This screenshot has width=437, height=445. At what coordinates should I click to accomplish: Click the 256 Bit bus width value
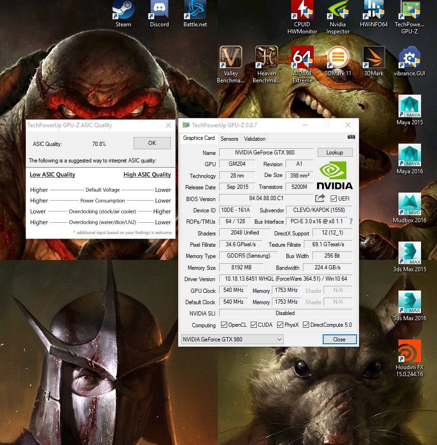point(332,256)
